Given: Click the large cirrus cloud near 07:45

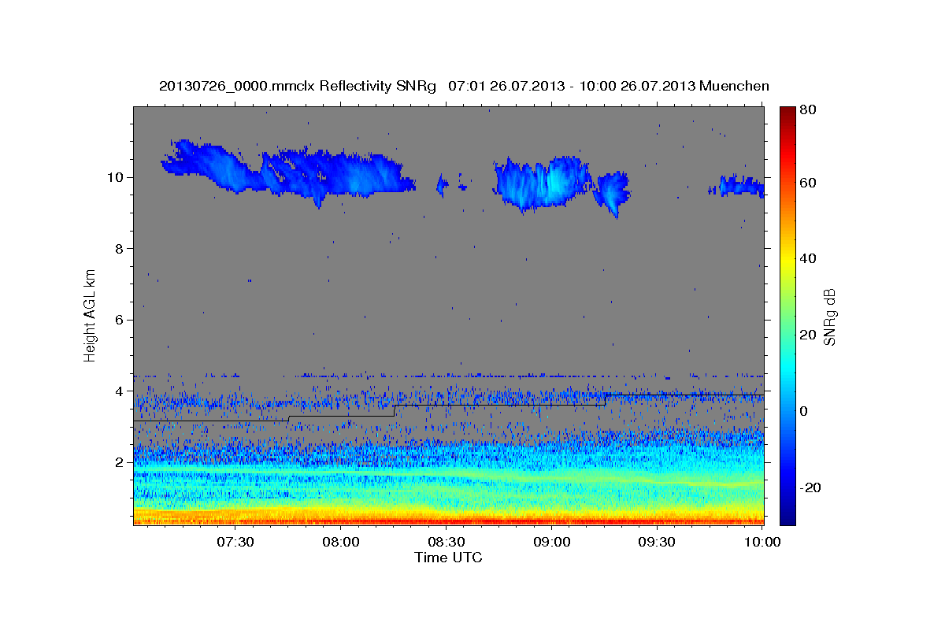Looking at the screenshot, I should [x=287, y=172].
